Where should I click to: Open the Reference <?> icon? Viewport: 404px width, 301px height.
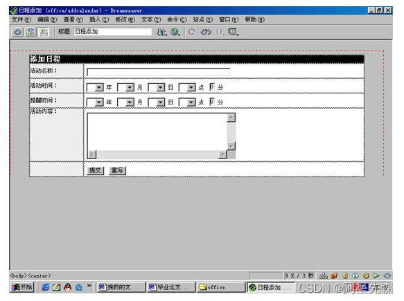[206, 32]
